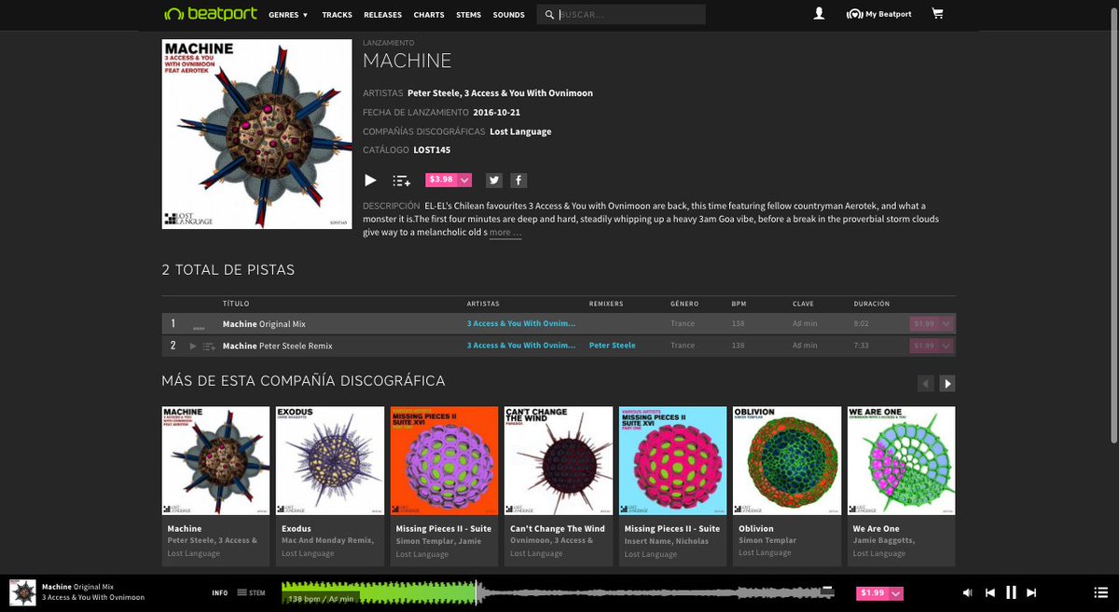Pause the currently playing track
This screenshot has height=612, width=1119.
[1011, 592]
